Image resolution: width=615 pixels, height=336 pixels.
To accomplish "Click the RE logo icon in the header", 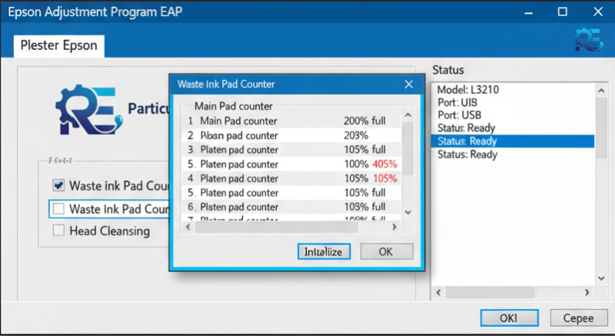I will [589, 40].
